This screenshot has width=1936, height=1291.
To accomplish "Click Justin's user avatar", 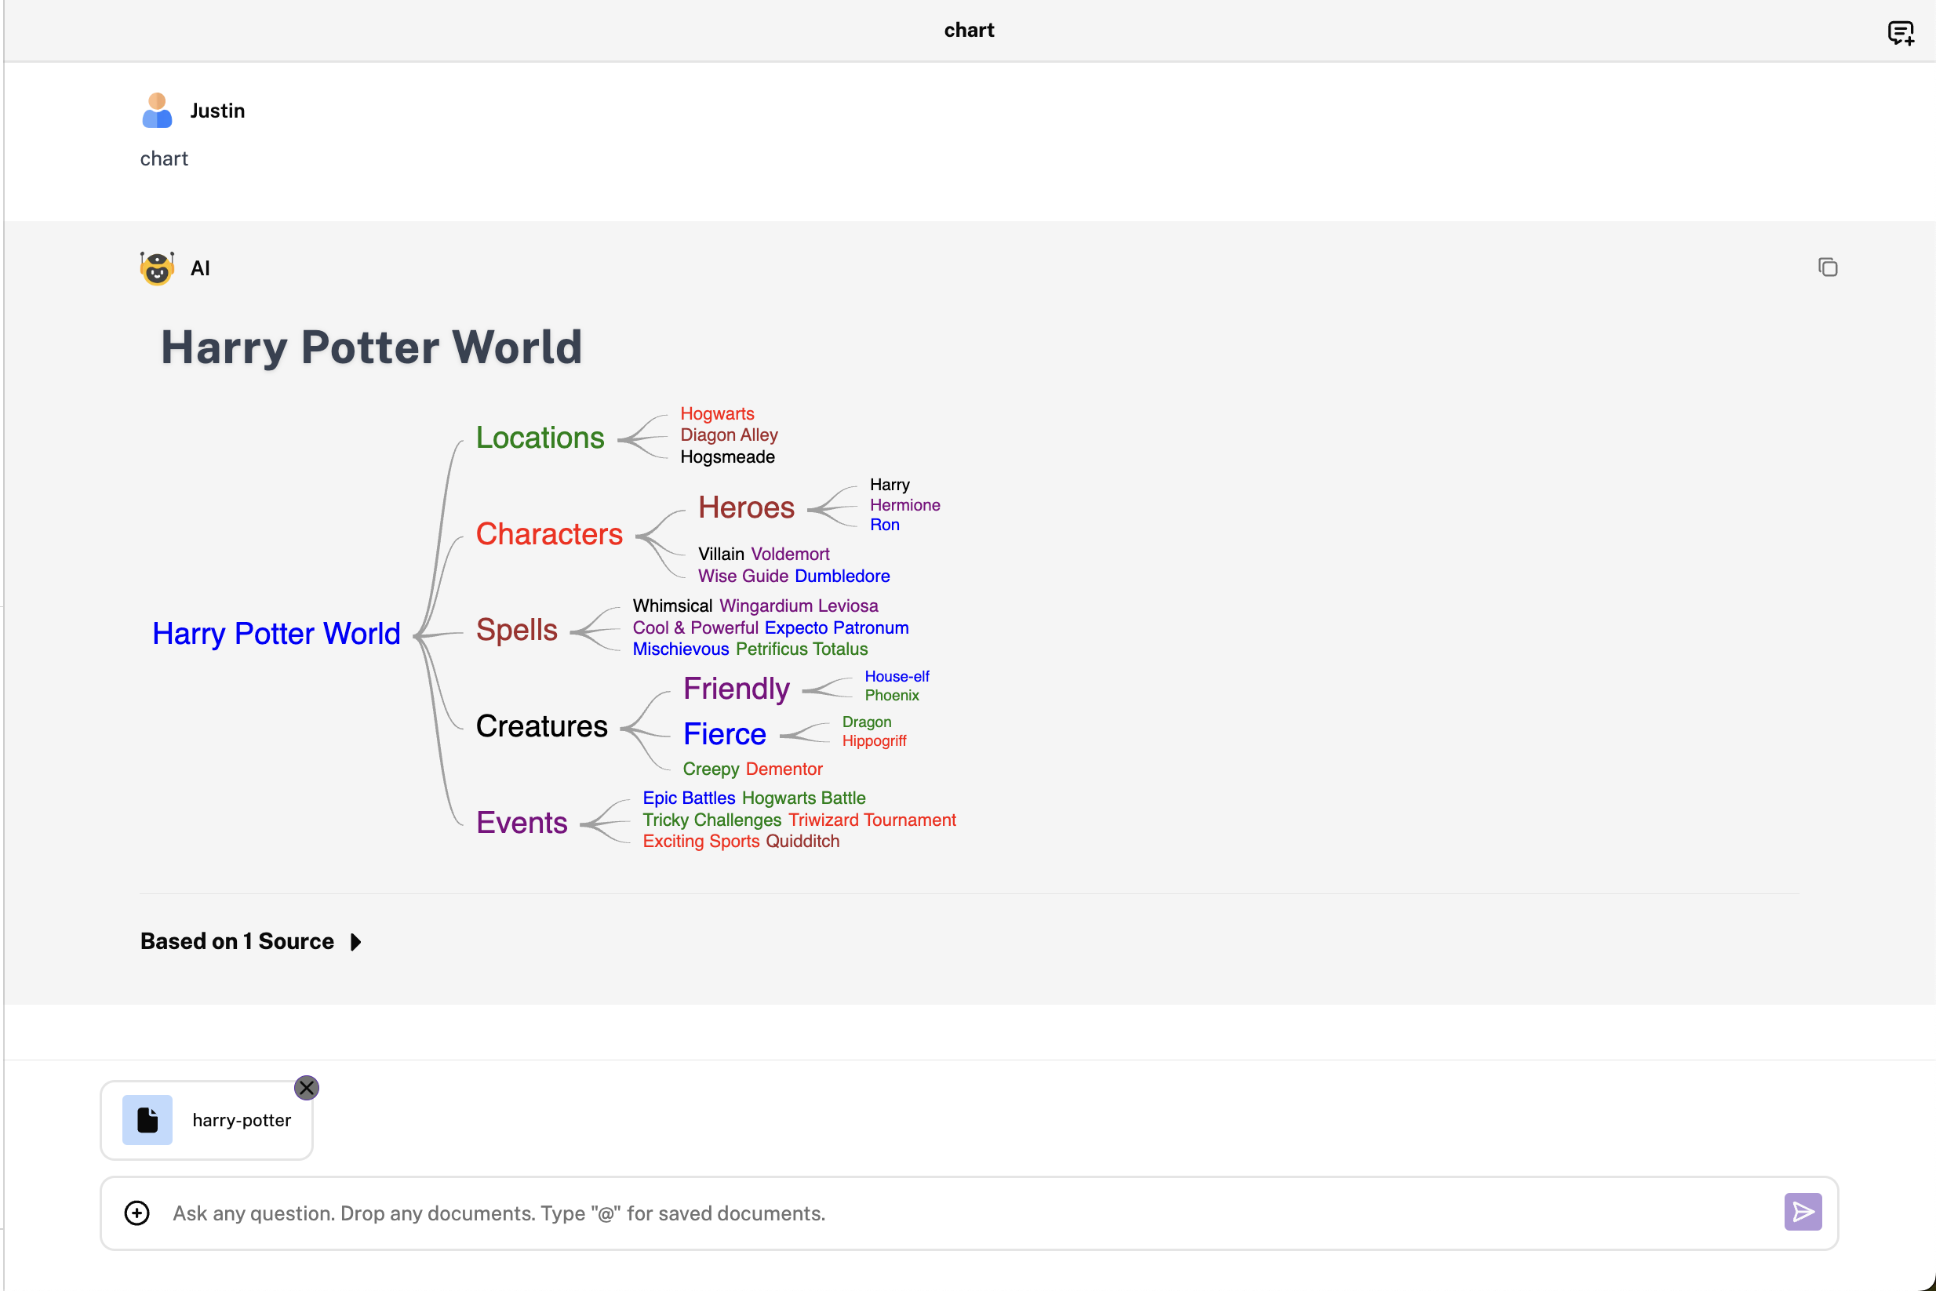I will (x=156, y=111).
